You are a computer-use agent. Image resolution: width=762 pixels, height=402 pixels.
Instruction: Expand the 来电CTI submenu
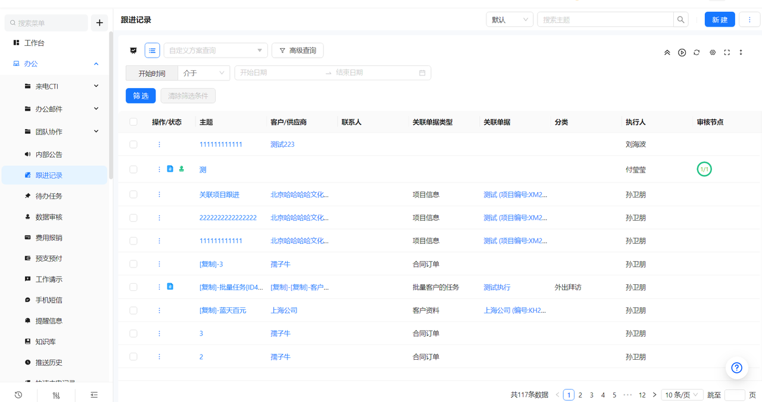tap(96, 86)
